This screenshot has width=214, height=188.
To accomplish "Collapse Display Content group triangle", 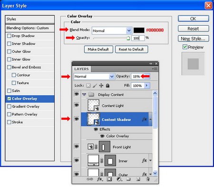I will (x=84, y=95).
